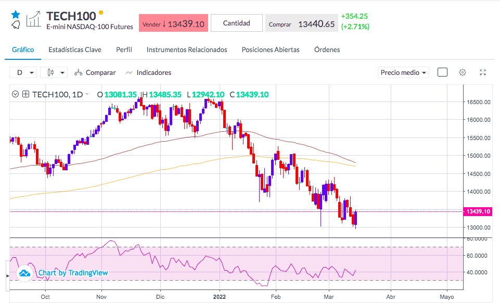The image size is (500, 303).
Task: Open the candlestick chart style dropdown
Action: [54, 73]
